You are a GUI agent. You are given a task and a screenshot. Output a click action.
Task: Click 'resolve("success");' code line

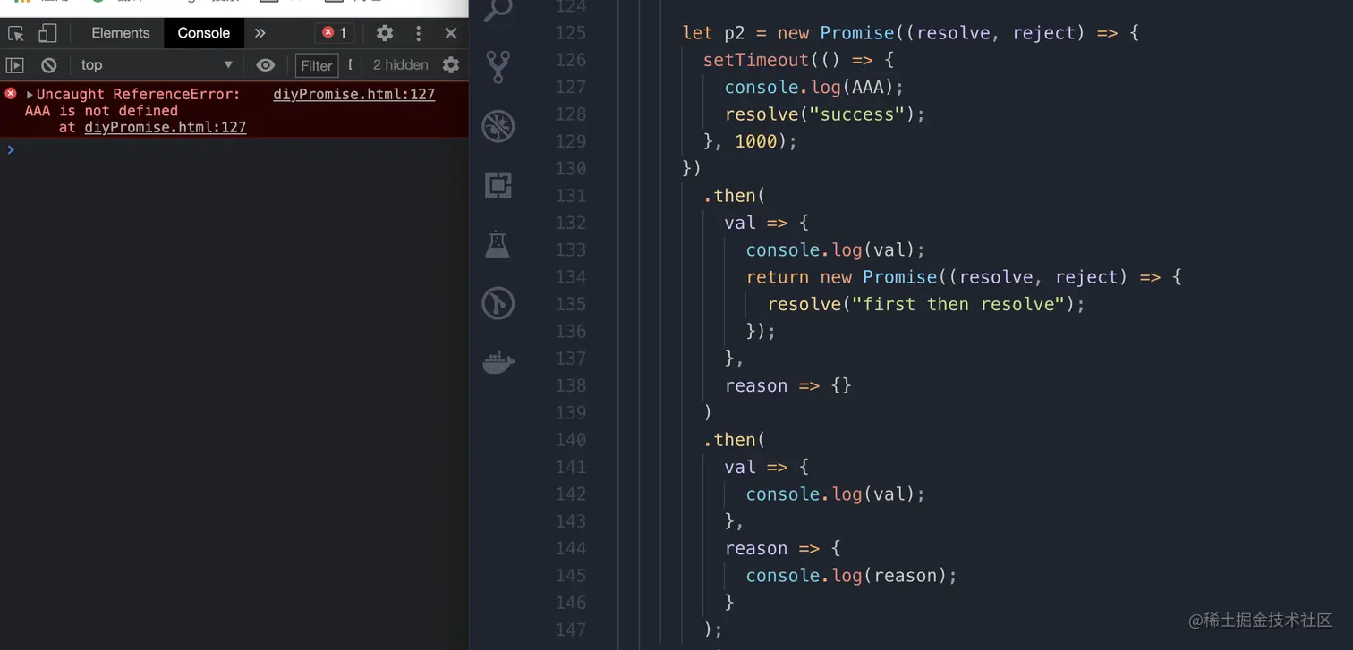click(825, 114)
